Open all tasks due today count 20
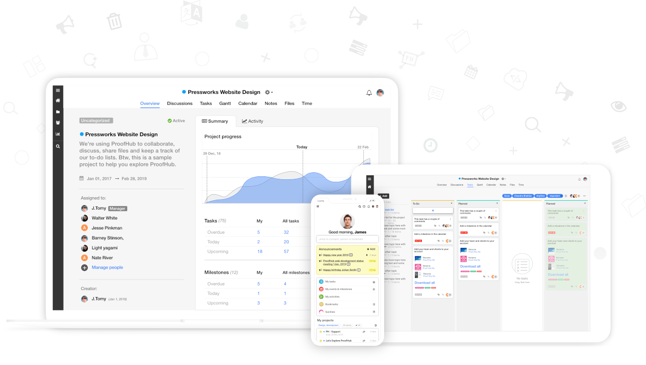This screenshot has width=646, height=365. tap(286, 242)
